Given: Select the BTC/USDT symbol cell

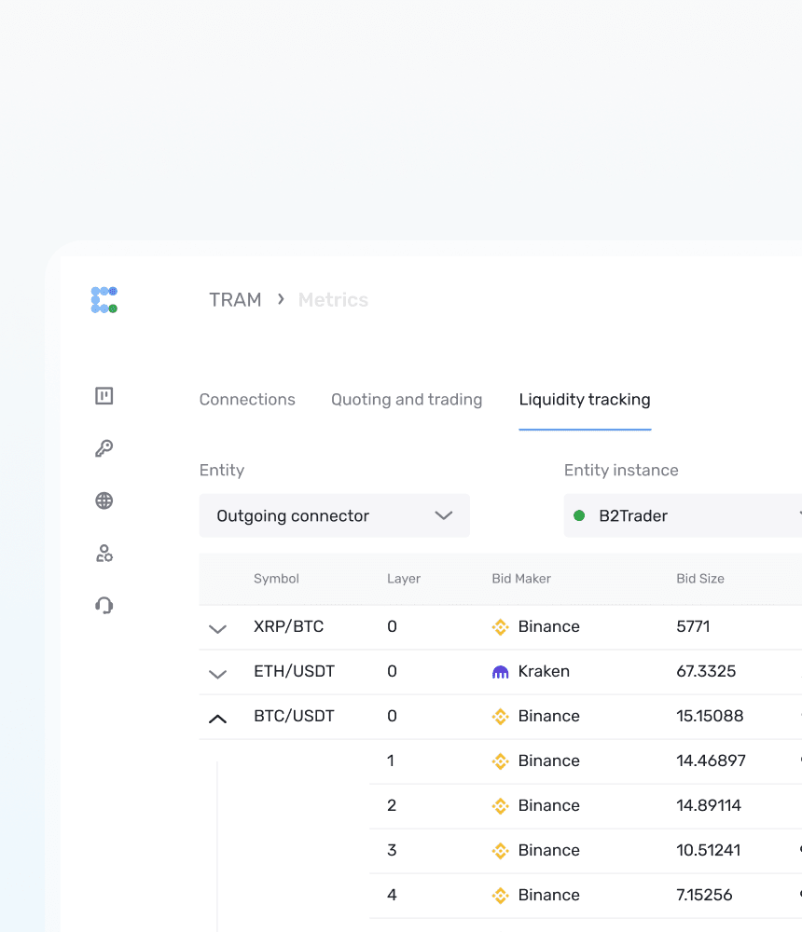Looking at the screenshot, I should tap(294, 716).
